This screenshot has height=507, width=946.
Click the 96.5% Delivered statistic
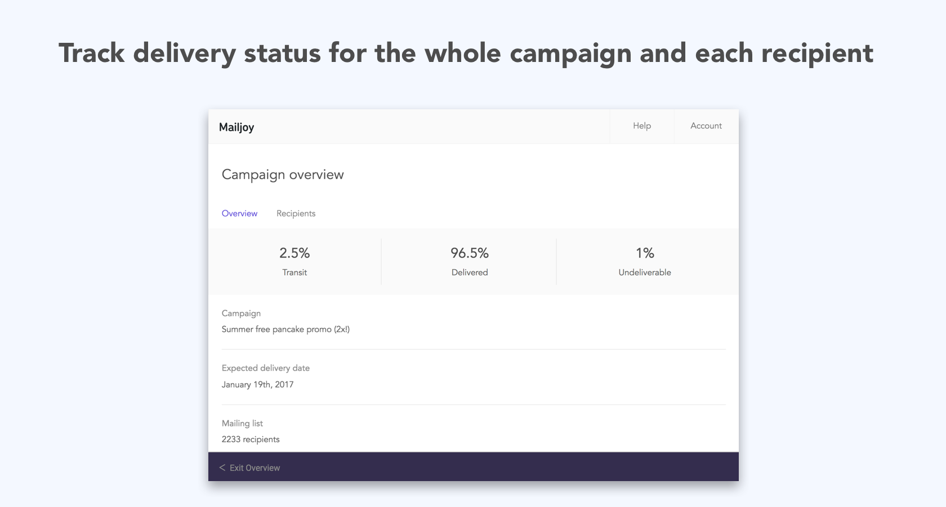tap(469, 253)
